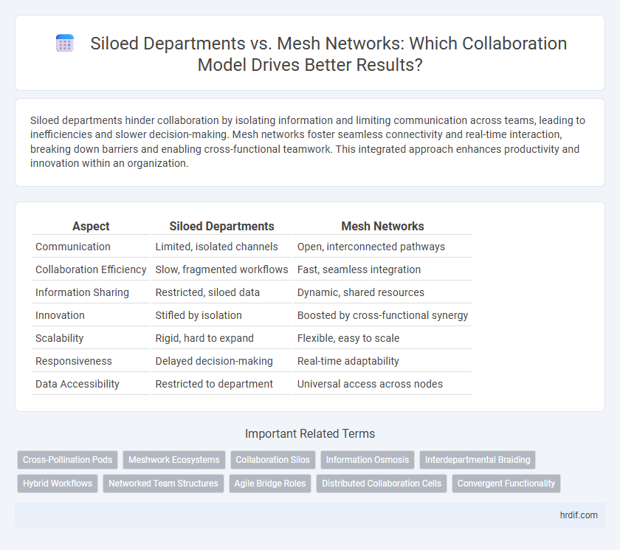Open the Hybrid Workflows tag
The image size is (620, 550).
[x=58, y=483]
